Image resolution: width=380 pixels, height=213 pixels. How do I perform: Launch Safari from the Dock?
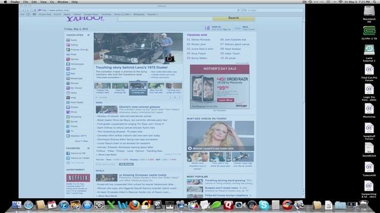pyautogui.click(x=28, y=205)
